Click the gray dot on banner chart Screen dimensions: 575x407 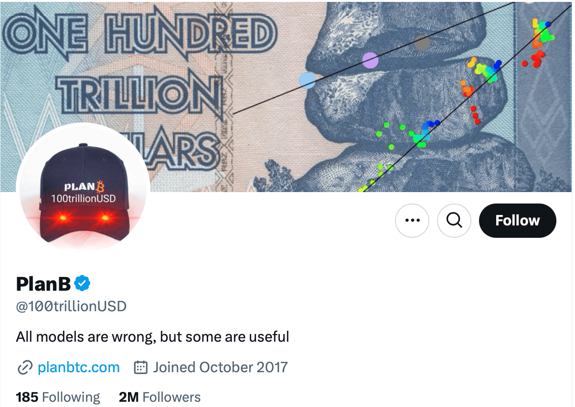click(x=422, y=43)
